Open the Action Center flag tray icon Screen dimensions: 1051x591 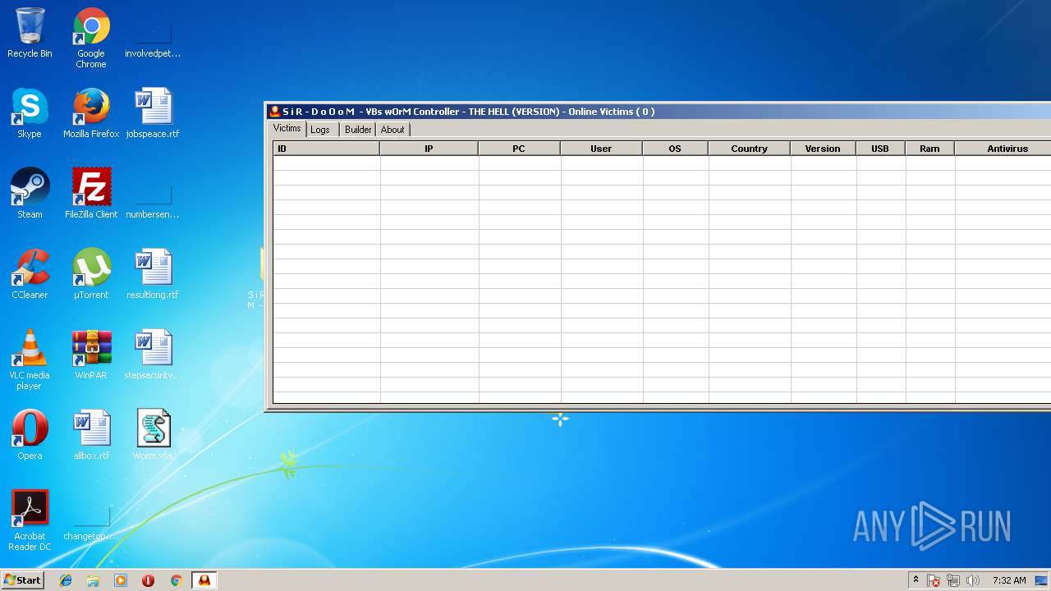[934, 580]
